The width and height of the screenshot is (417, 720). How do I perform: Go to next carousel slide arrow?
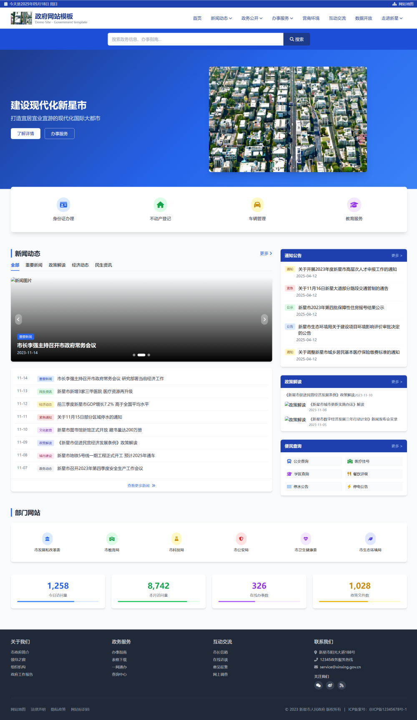coord(264,319)
